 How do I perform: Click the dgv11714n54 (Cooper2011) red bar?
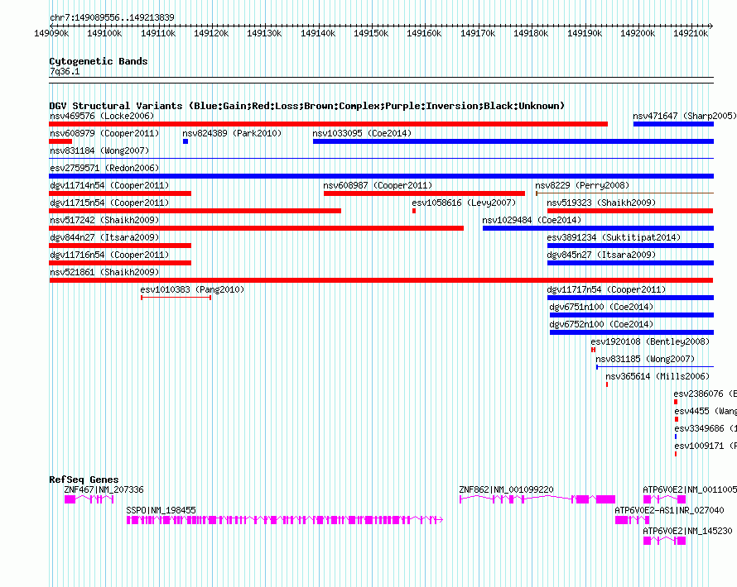point(120,193)
